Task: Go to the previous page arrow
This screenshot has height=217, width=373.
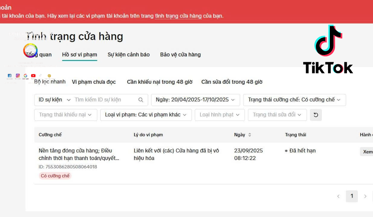Action: 338,196
